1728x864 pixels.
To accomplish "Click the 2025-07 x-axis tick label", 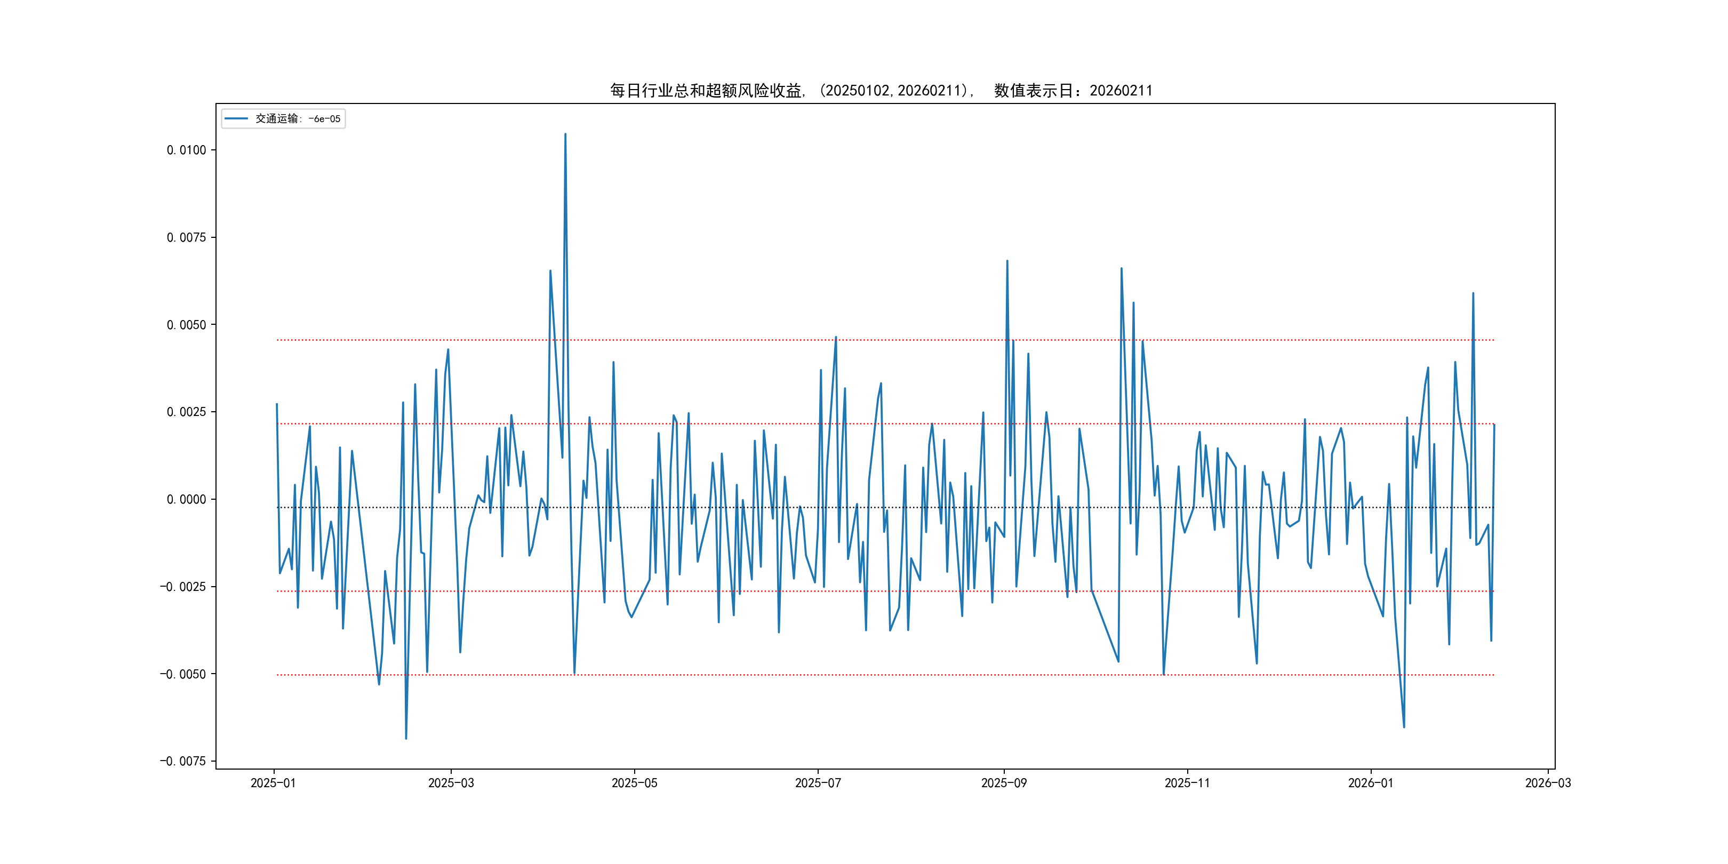I will click(x=818, y=783).
